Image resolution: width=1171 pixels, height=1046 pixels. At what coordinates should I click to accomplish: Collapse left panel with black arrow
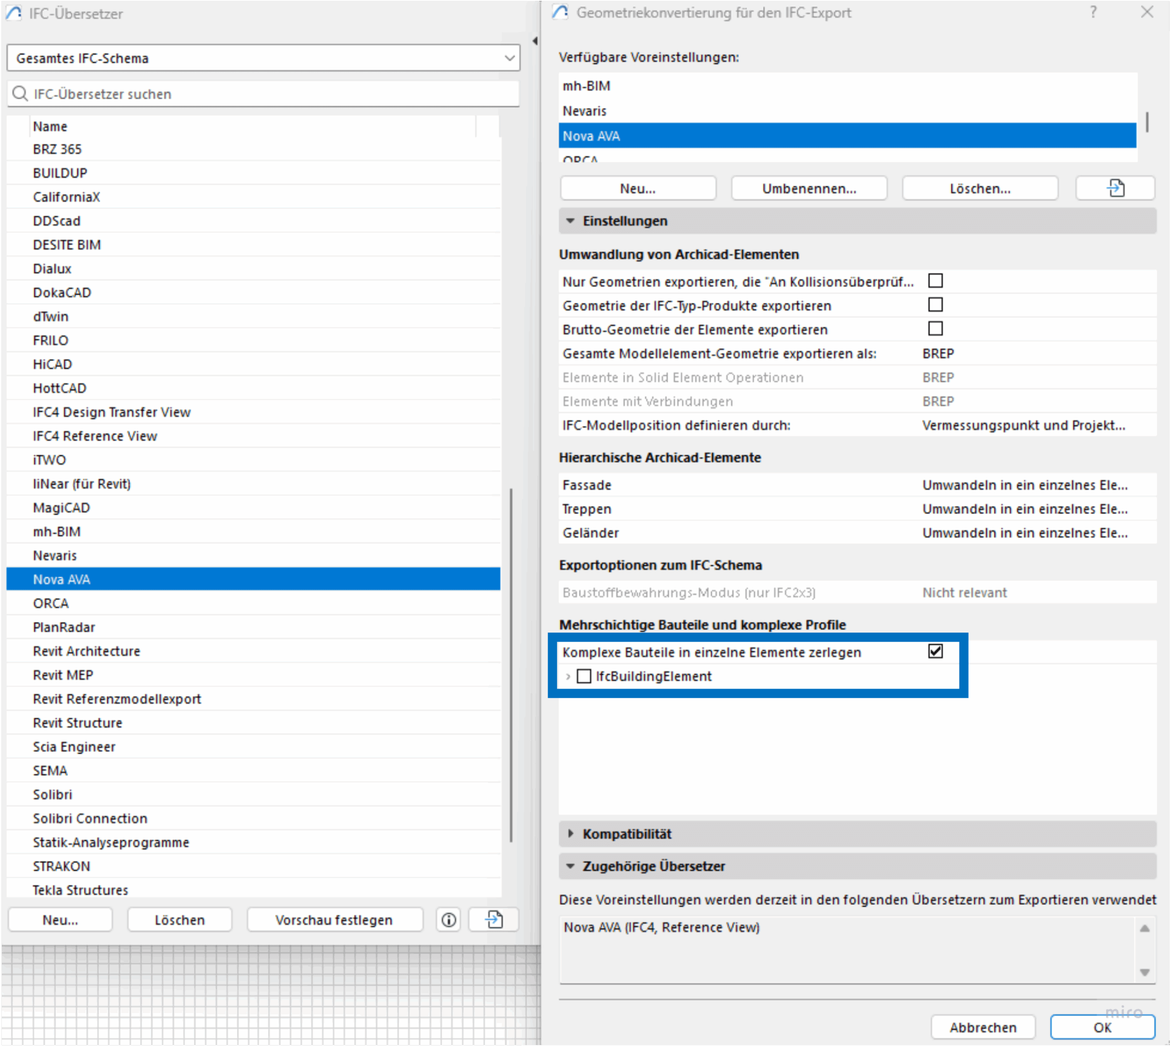pyautogui.click(x=535, y=41)
